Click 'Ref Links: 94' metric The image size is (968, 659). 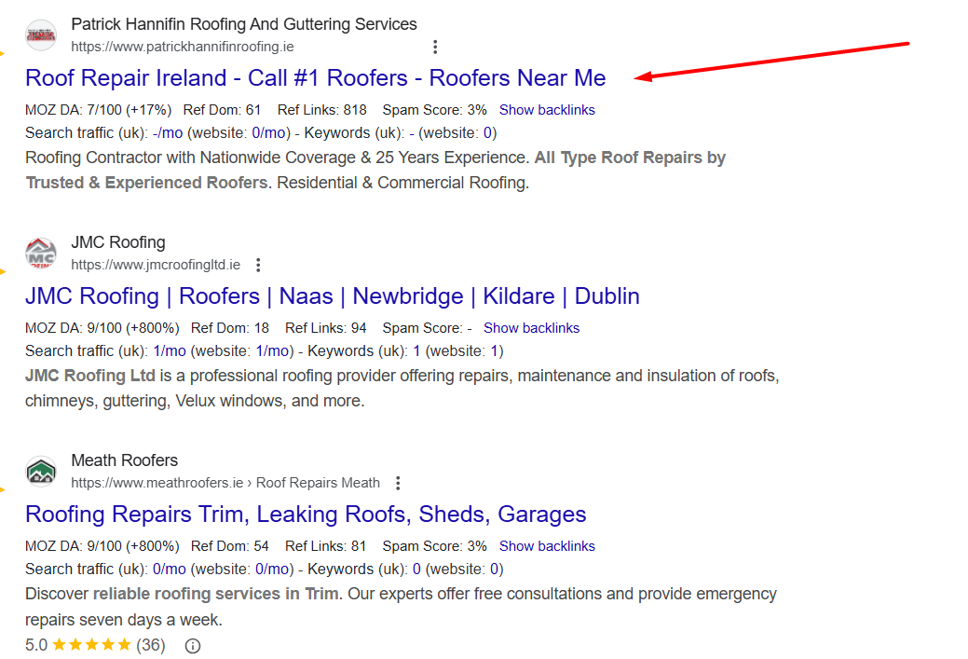coord(325,328)
